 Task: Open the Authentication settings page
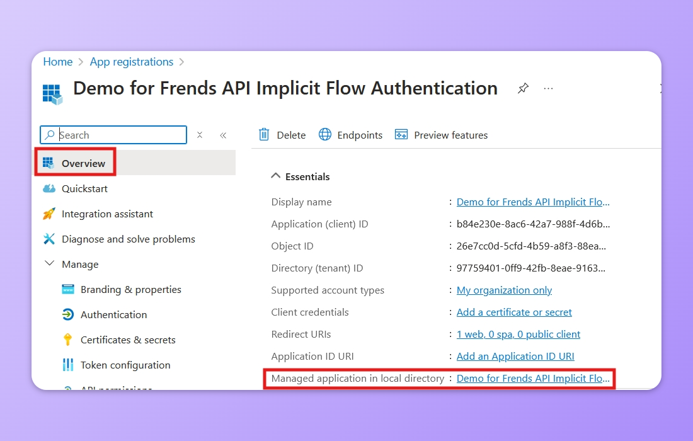113,314
